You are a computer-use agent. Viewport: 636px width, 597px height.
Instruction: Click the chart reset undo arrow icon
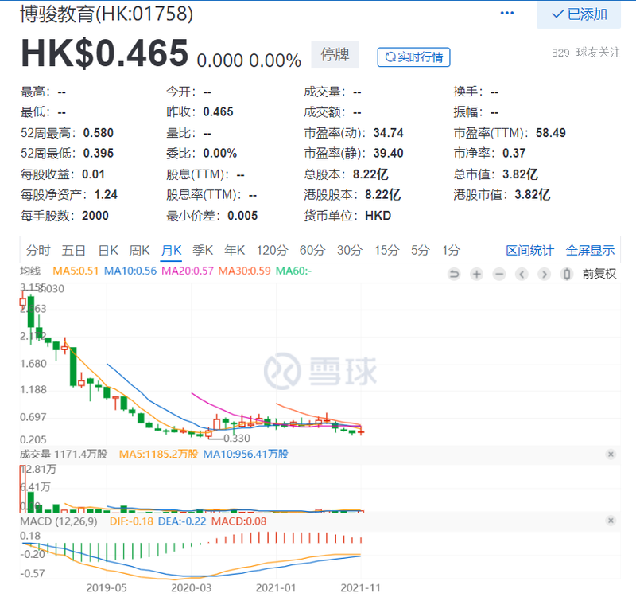454,275
